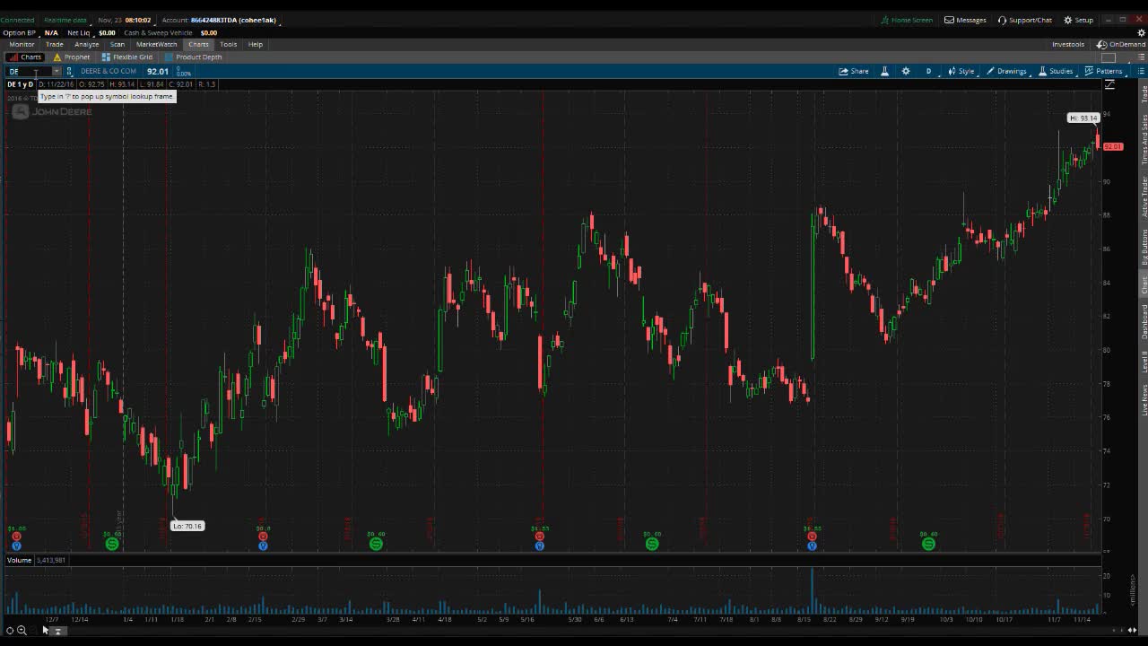Viewport: 1148px width, 646px height.
Task: Go to the MarketWatch tab
Action: click(157, 44)
